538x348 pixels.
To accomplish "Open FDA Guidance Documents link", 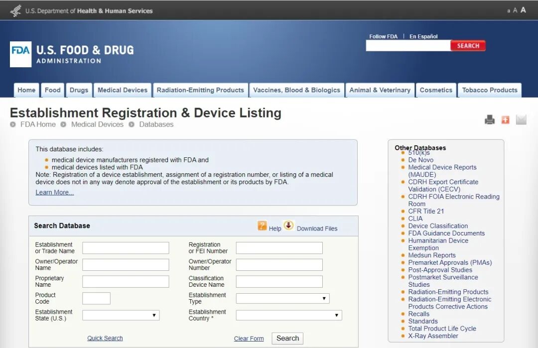I will [446, 233].
